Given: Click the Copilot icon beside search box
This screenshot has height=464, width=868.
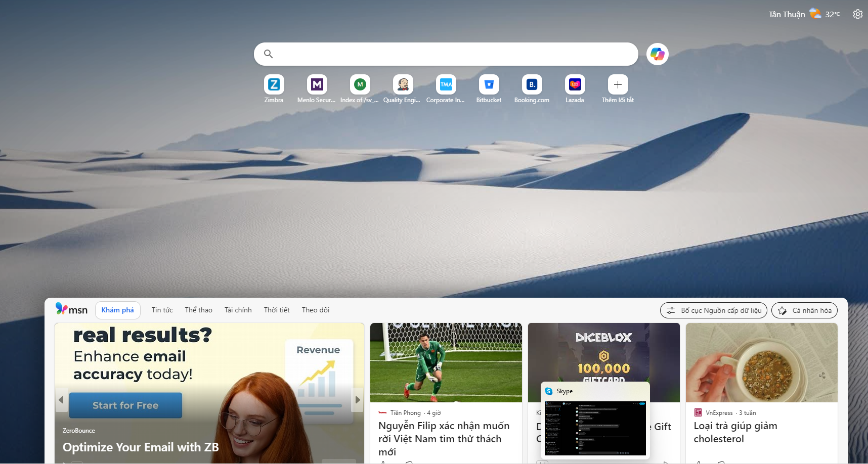Looking at the screenshot, I should click(657, 54).
